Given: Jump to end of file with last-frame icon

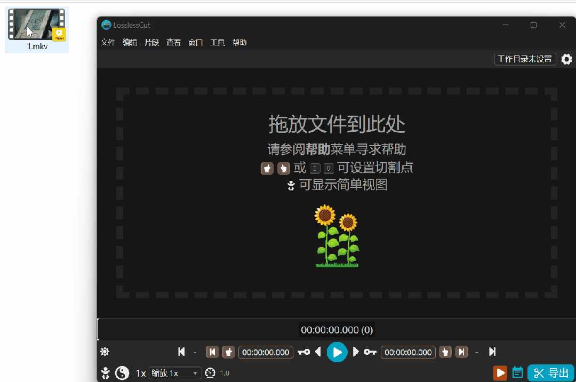Looking at the screenshot, I should [493, 352].
